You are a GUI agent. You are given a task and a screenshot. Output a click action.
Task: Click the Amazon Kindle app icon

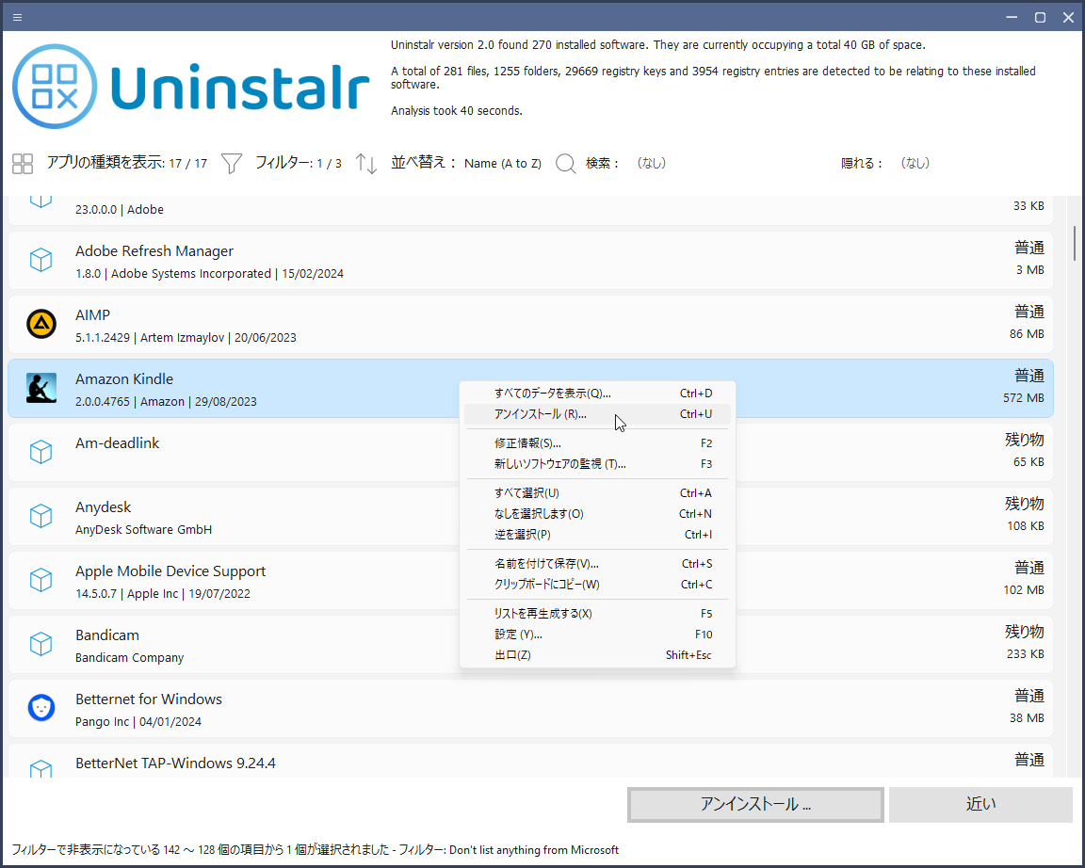(x=40, y=388)
